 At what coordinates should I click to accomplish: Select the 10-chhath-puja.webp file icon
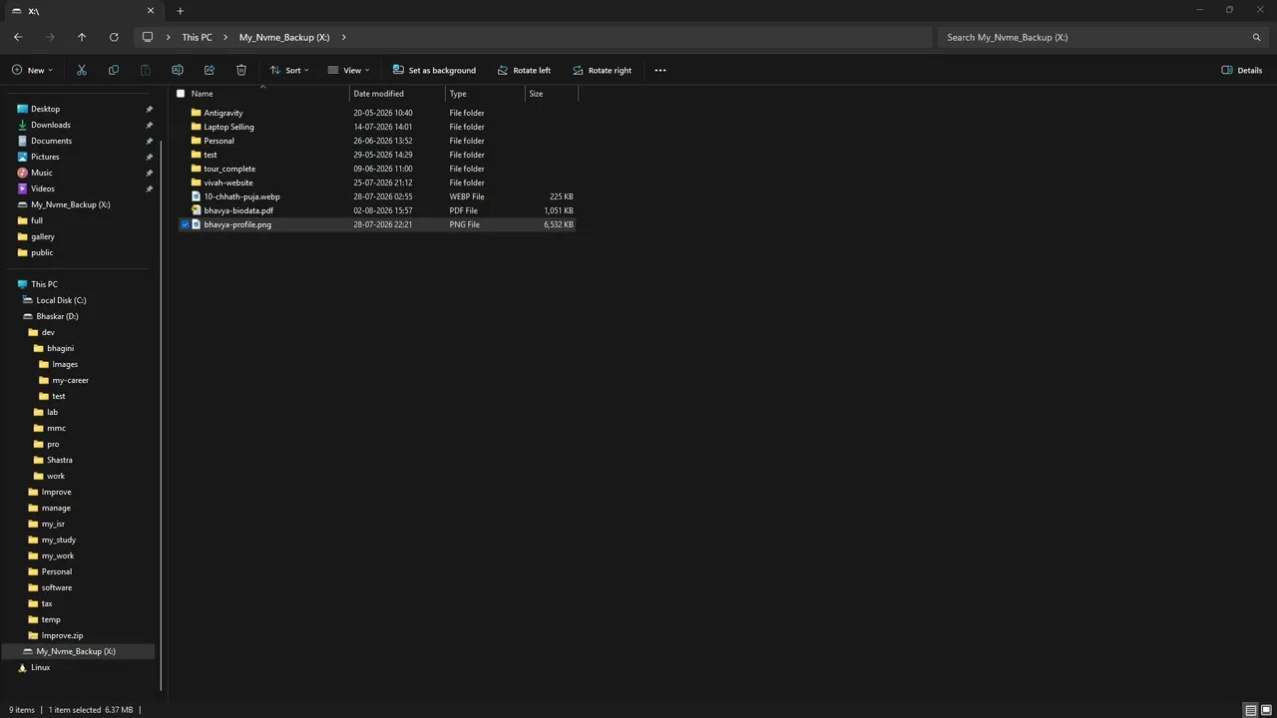click(197, 196)
